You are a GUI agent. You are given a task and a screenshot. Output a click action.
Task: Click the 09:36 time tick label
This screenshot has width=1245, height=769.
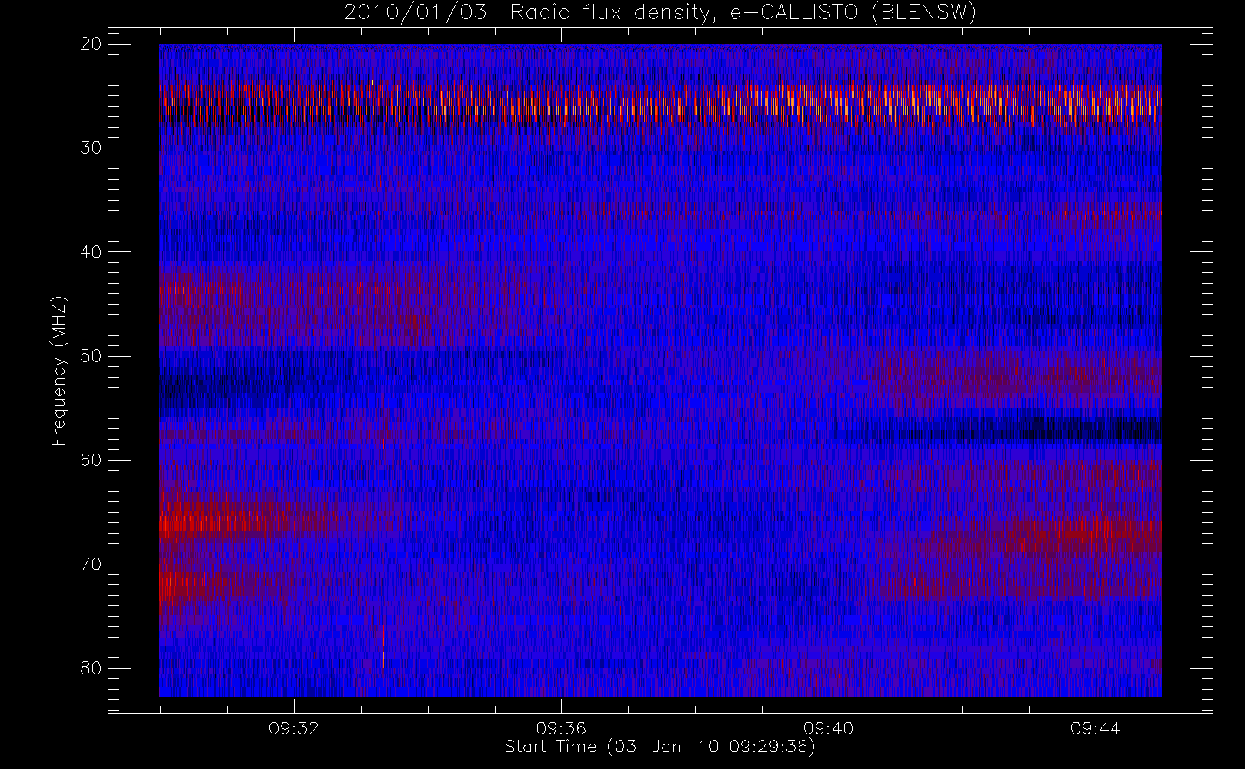561,728
